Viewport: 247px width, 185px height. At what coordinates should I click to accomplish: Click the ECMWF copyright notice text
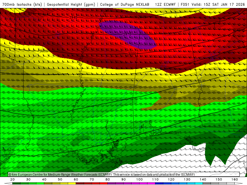[x=102, y=175]
